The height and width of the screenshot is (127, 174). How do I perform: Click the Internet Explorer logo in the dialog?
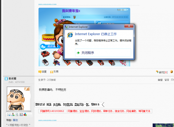70,35
